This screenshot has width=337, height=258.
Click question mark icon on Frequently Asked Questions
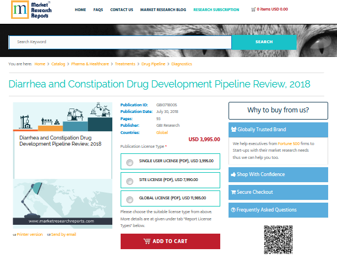pyautogui.click(x=233, y=210)
